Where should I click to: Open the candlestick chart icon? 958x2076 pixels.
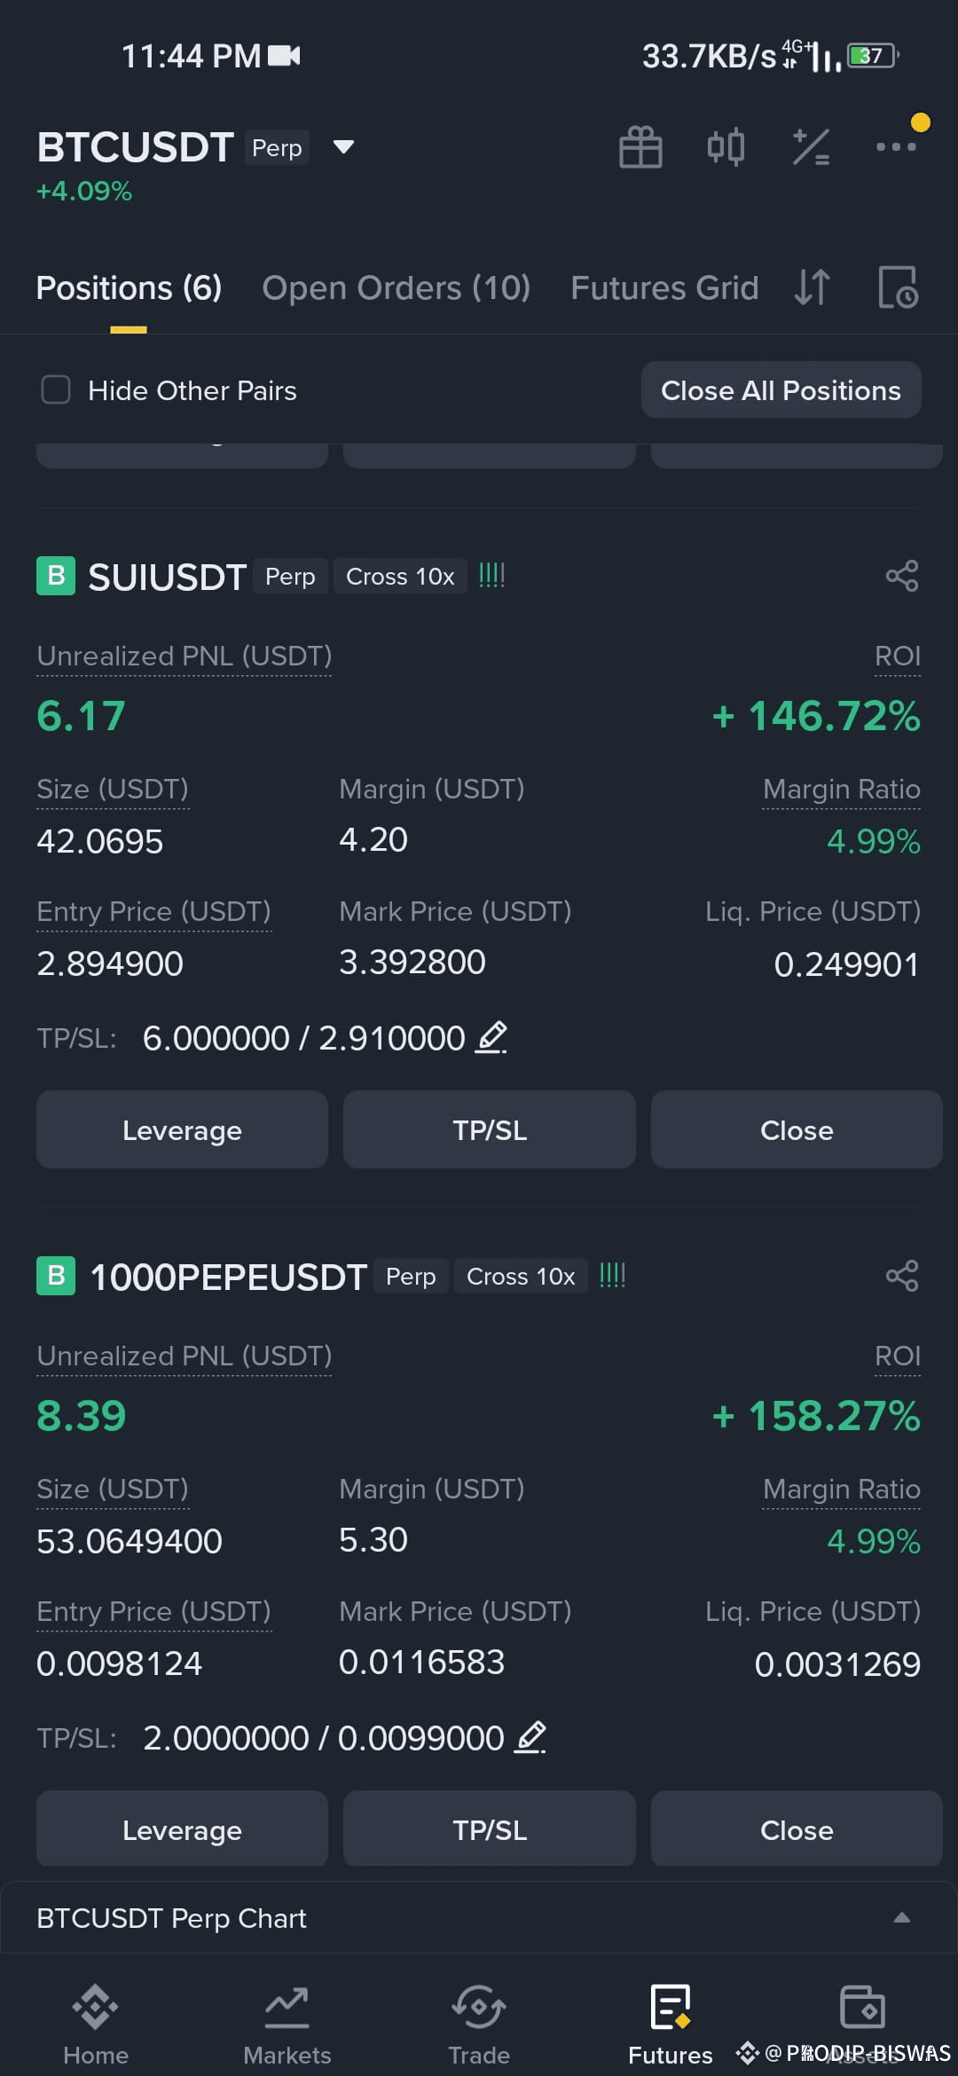point(726,146)
